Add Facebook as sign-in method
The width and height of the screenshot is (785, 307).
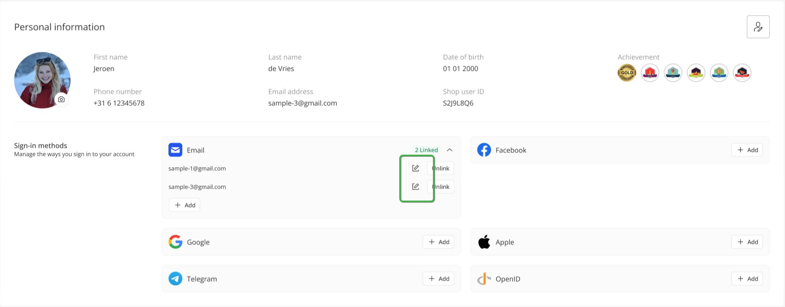747,150
